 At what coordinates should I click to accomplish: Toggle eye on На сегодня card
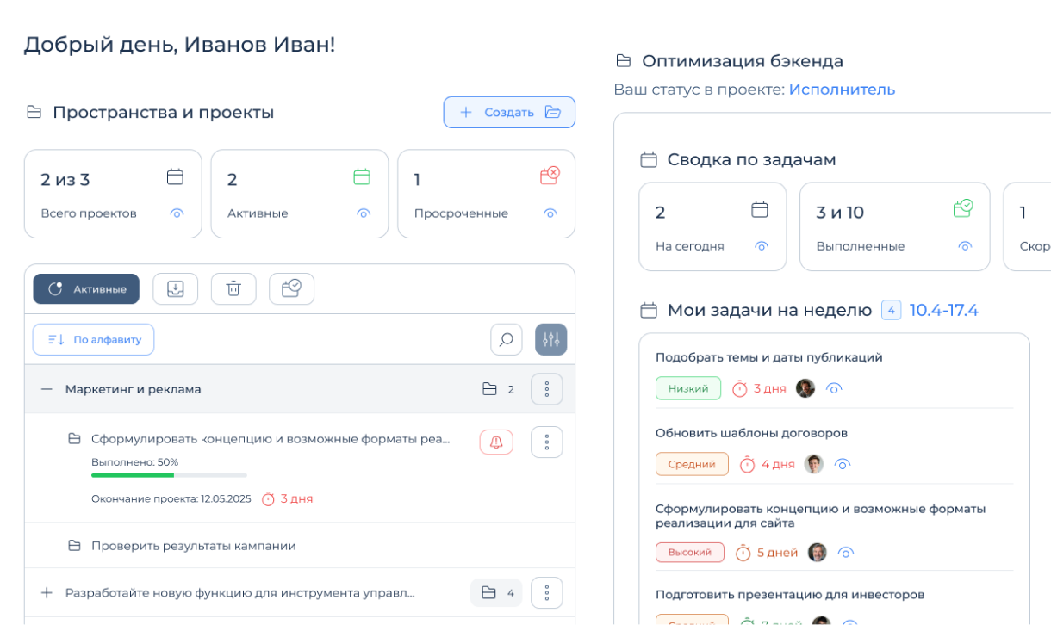(762, 246)
